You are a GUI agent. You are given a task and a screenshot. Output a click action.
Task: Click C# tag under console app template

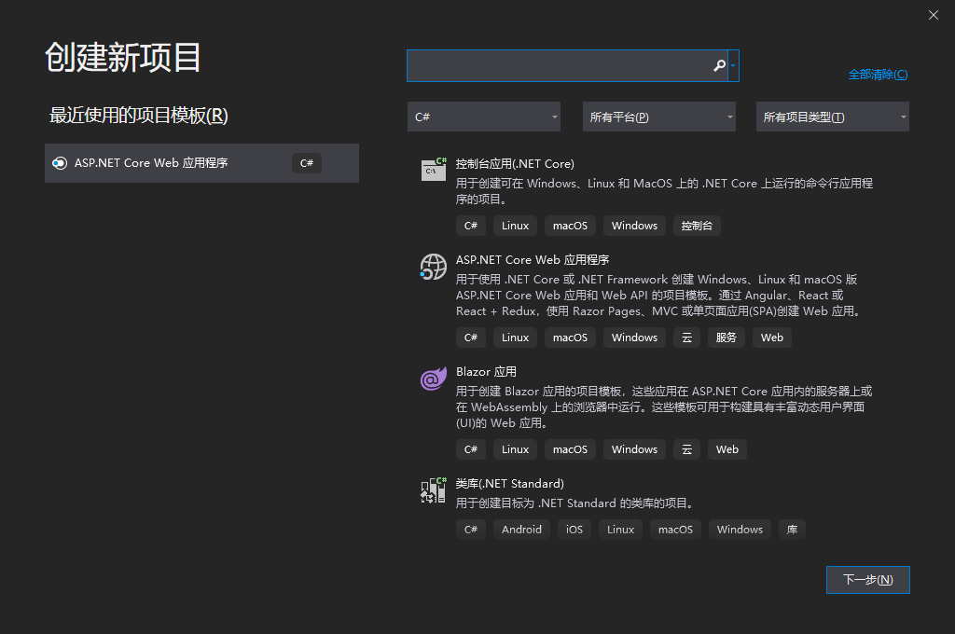[471, 226]
